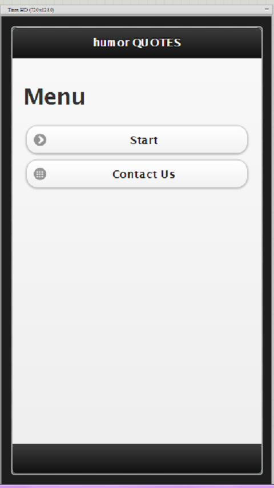
Task: Click the black device frame bezel
Action: [x=6, y=249]
